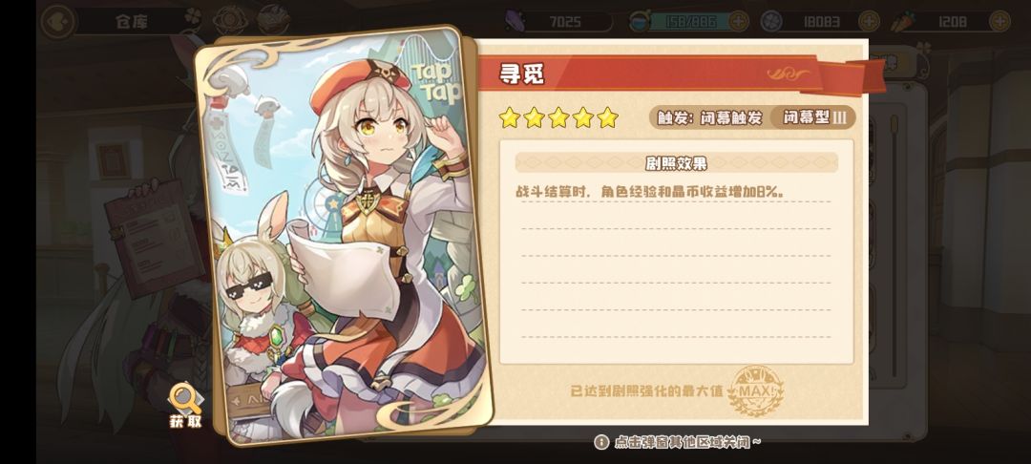Tap the 剧照效果 section header
This screenshot has height=464, width=1031.
(677, 162)
